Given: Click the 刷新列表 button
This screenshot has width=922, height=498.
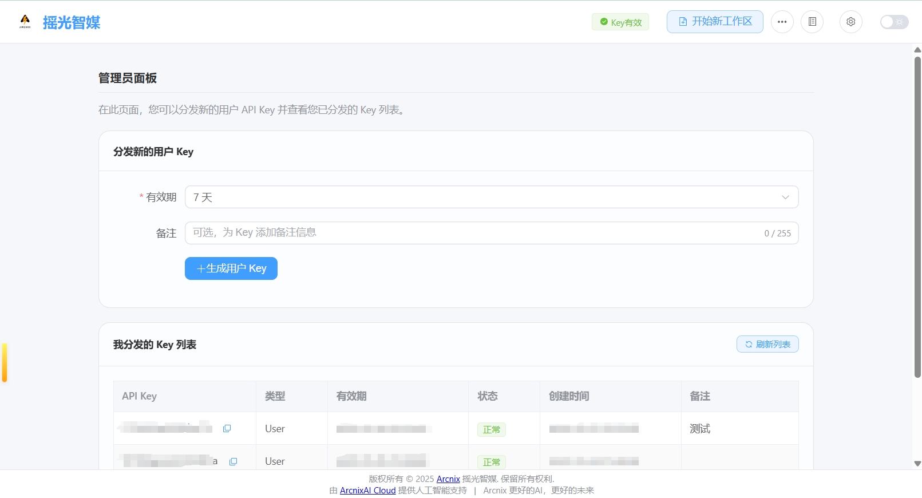Looking at the screenshot, I should (767, 344).
